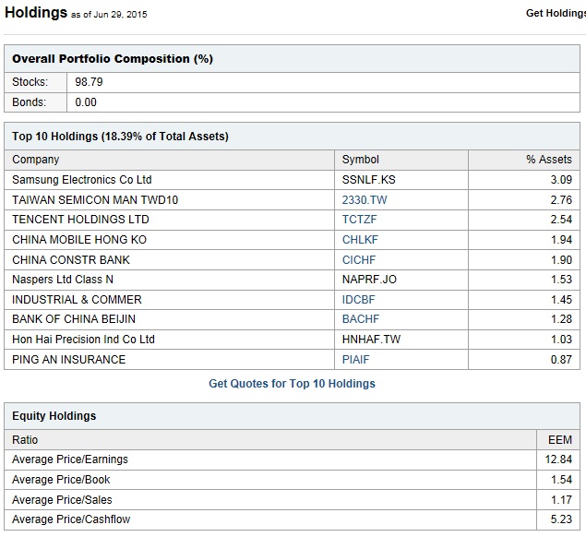Screen dimensions: 586x537
Task: Click the Top 10 Holdings section title
Action: pos(120,136)
